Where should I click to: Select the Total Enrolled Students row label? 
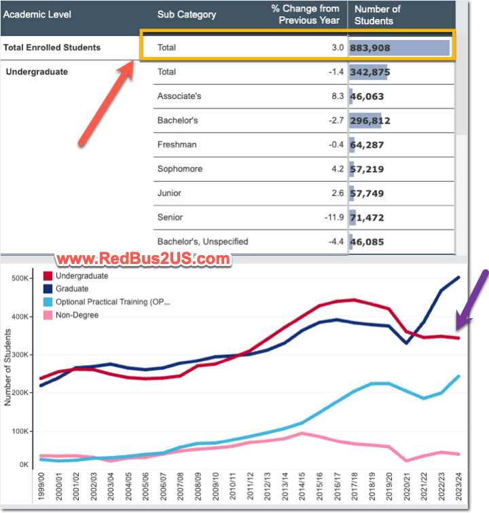click(52, 47)
